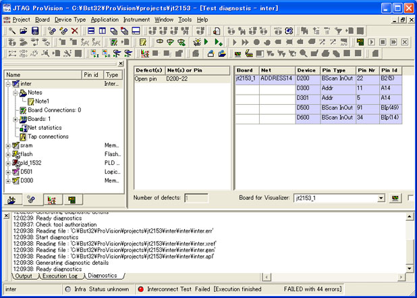Click the green run arrow toolbar icon
The image size is (417, 298).
(206, 42)
